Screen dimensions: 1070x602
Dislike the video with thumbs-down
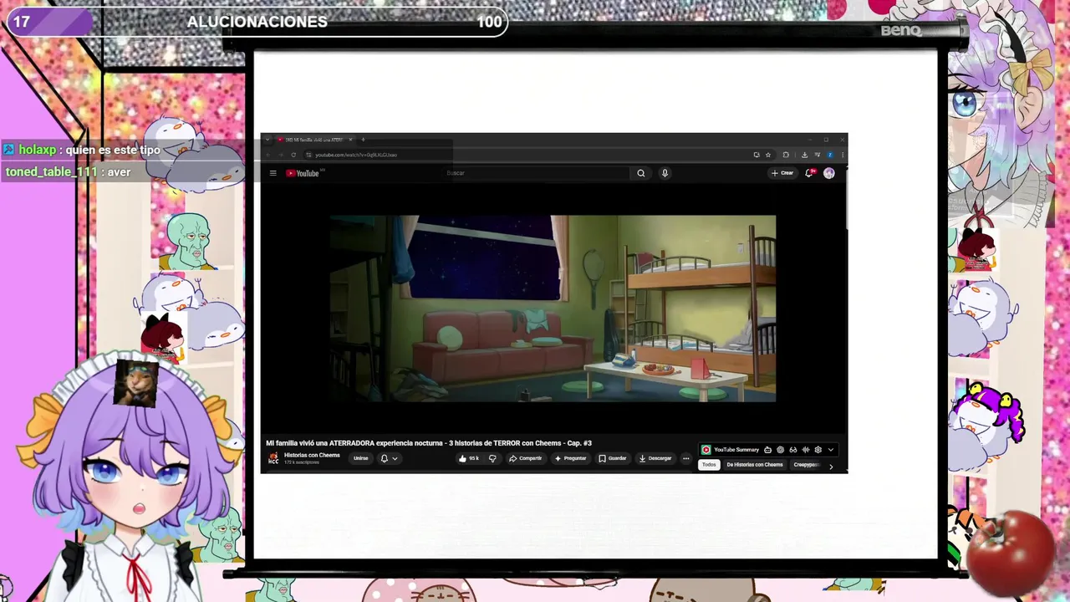click(x=492, y=458)
